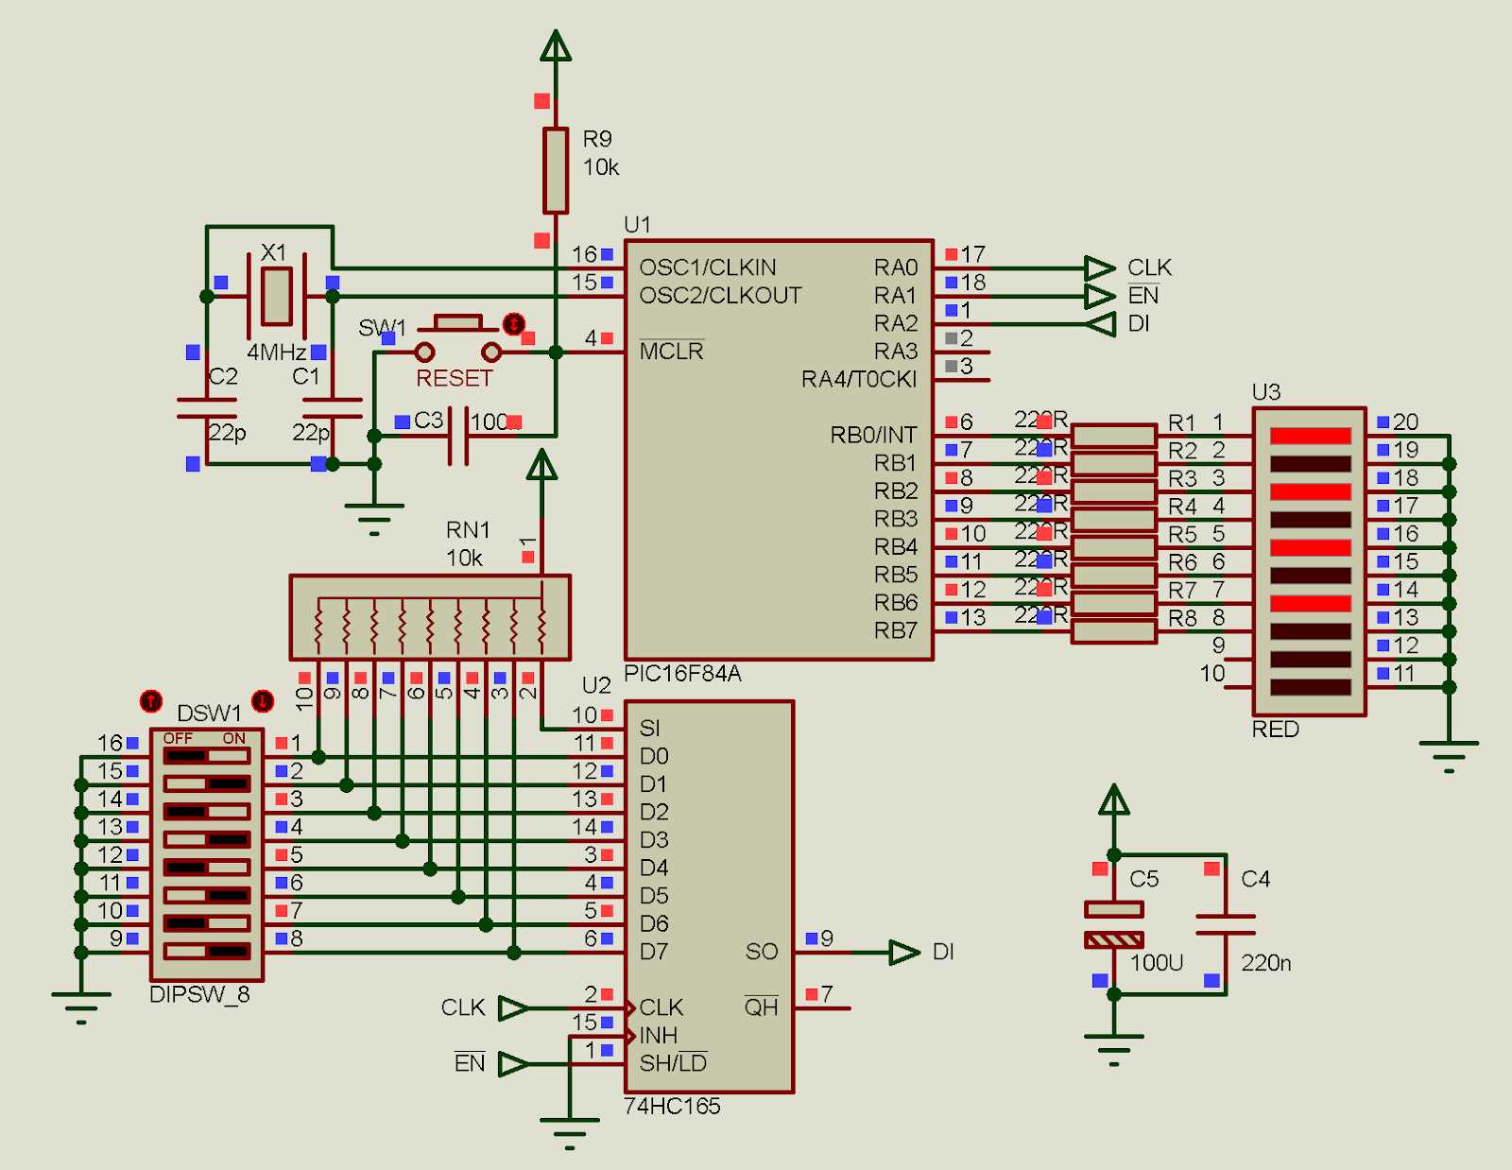Click the OSC1/CLKIN pin label
The height and width of the screenshot is (1170, 1512).
coord(708,267)
